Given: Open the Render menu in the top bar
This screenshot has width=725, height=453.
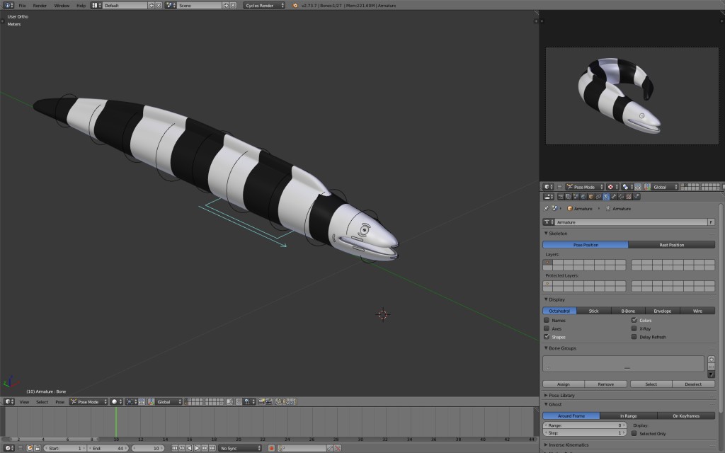Looking at the screenshot, I should click(40, 6).
